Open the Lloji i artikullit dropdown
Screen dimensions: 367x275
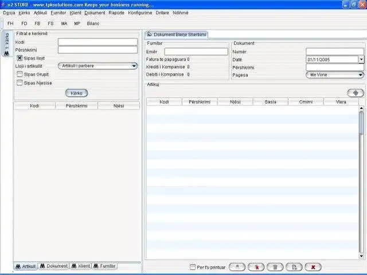coord(97,66)
